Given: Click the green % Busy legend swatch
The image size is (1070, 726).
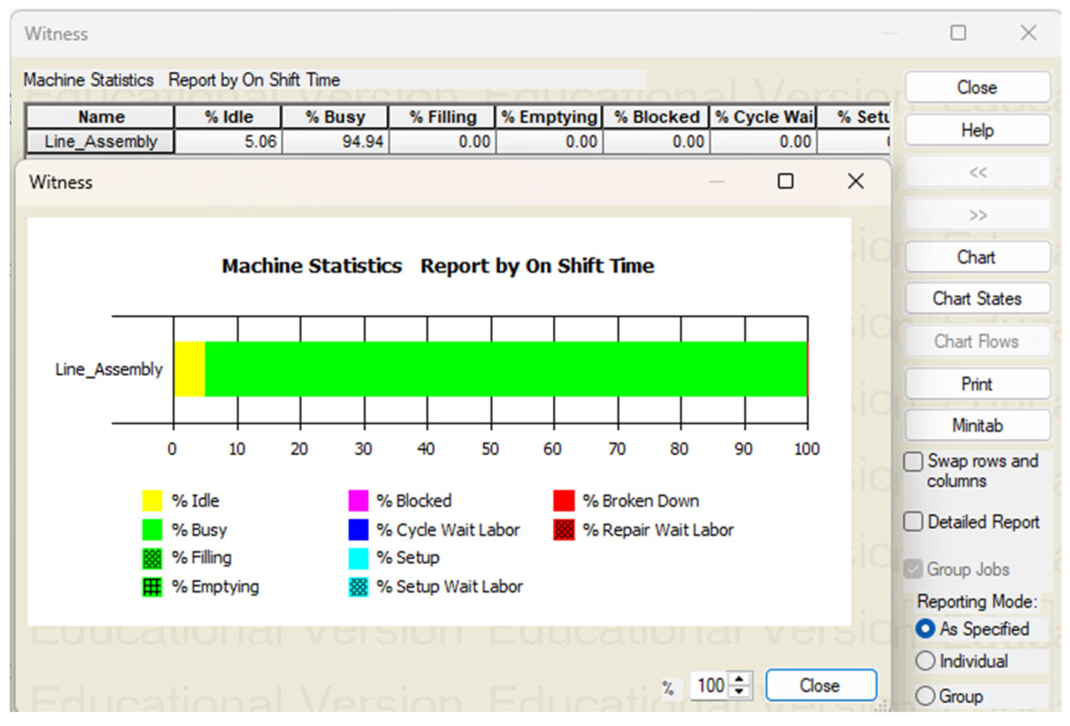Looking at the screenshot, I should (x=152, y=530).
